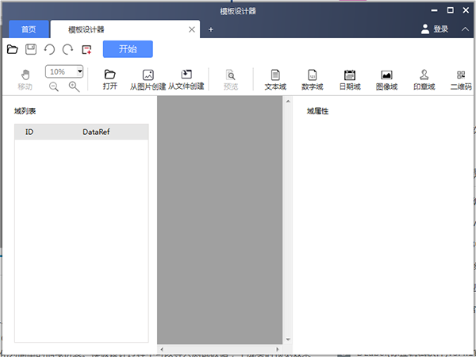
Task: Click the ID column header
Action: (x=29, y=132)
